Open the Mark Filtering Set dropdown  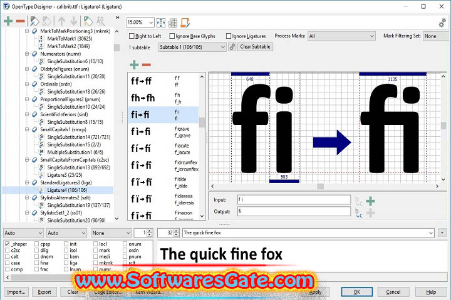coord(437,36)
